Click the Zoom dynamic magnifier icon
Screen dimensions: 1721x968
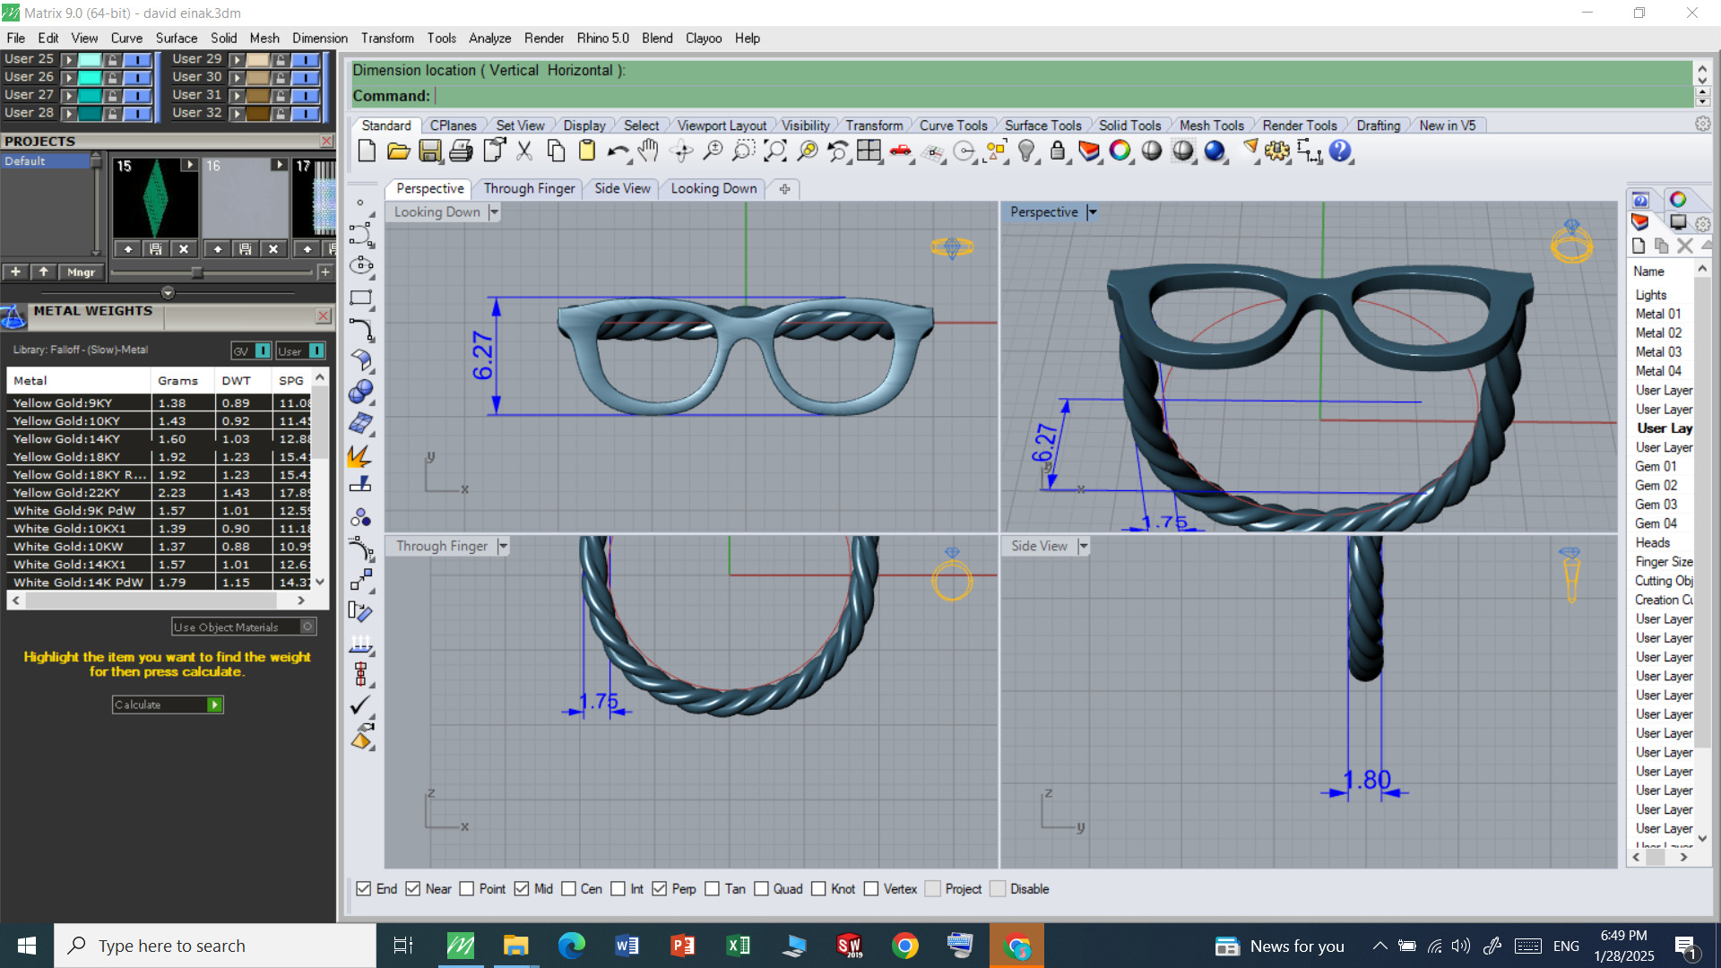[713, 151]
